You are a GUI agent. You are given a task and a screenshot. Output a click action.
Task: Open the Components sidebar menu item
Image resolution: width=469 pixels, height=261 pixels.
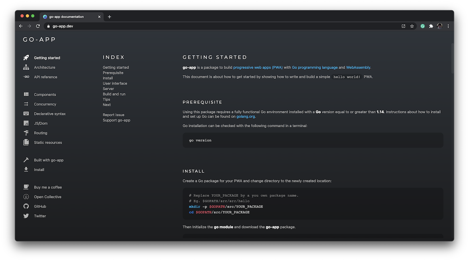[45, 95]
